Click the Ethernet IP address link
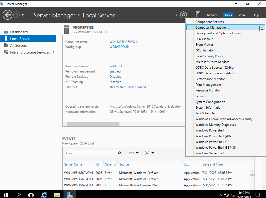 128,87
